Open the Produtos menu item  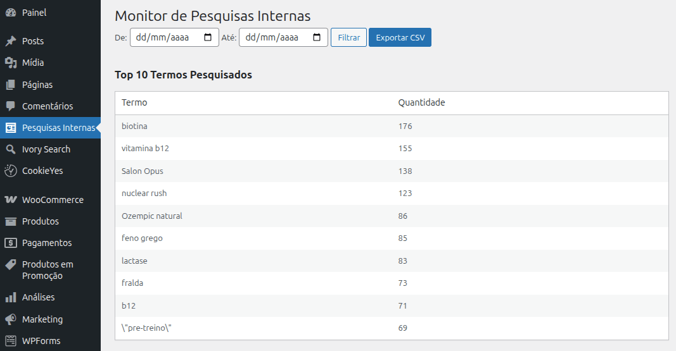click(x=41, y=221)
